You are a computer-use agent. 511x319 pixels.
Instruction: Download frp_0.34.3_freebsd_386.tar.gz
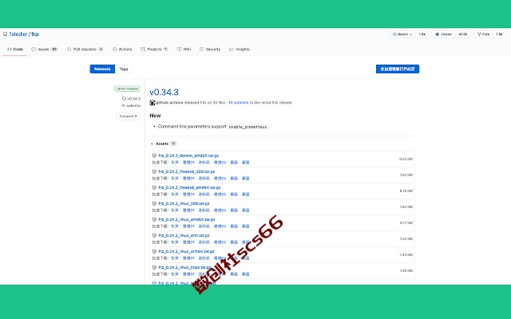(187, 171)
